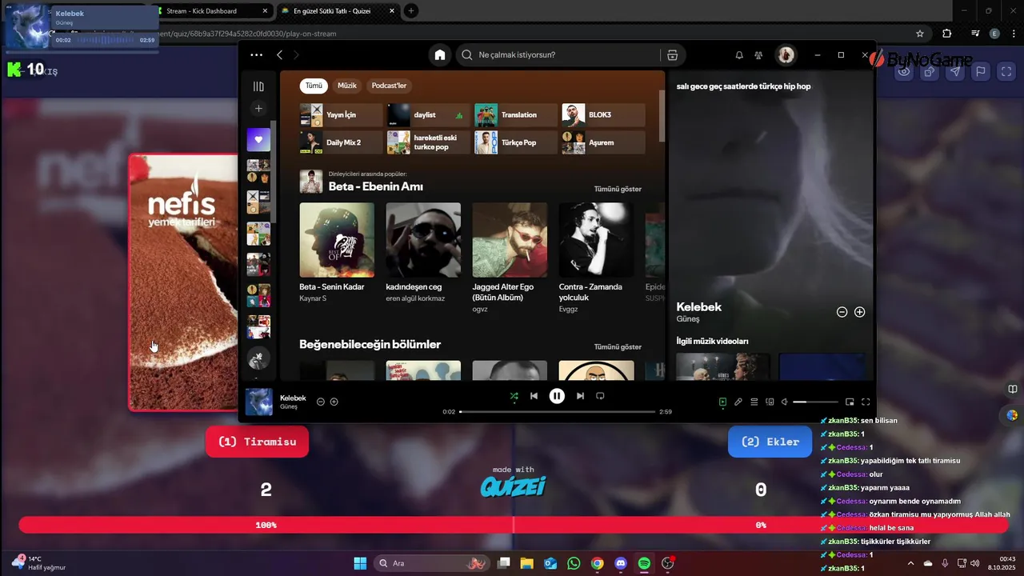Toggle the lyrics microphone icon
The height and width of the screenshot is (576, 1024).
738,402
